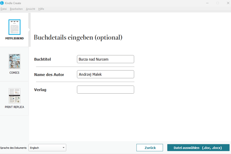Focus the Buchtitel input field
The image size is (231, 154).
point(106,59)
